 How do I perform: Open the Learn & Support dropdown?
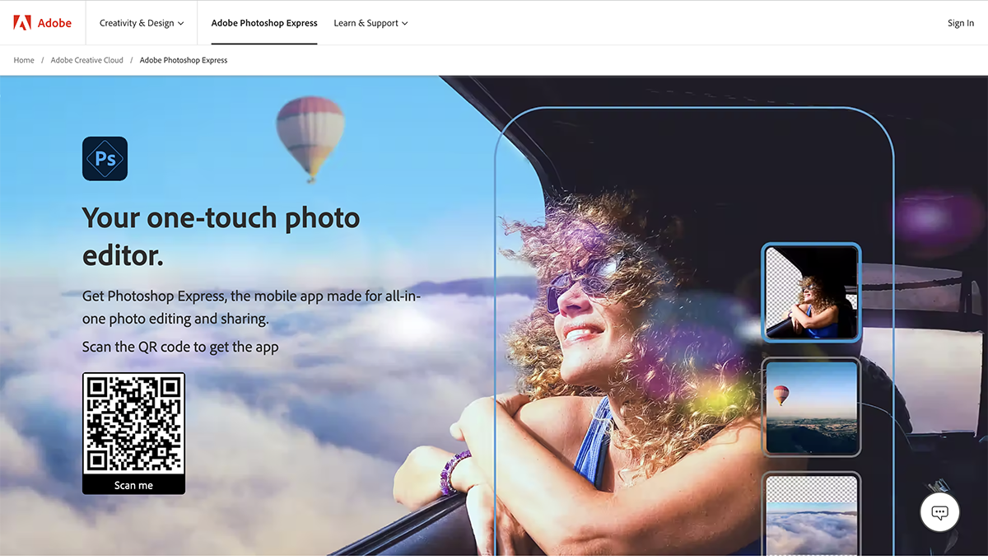370,23
